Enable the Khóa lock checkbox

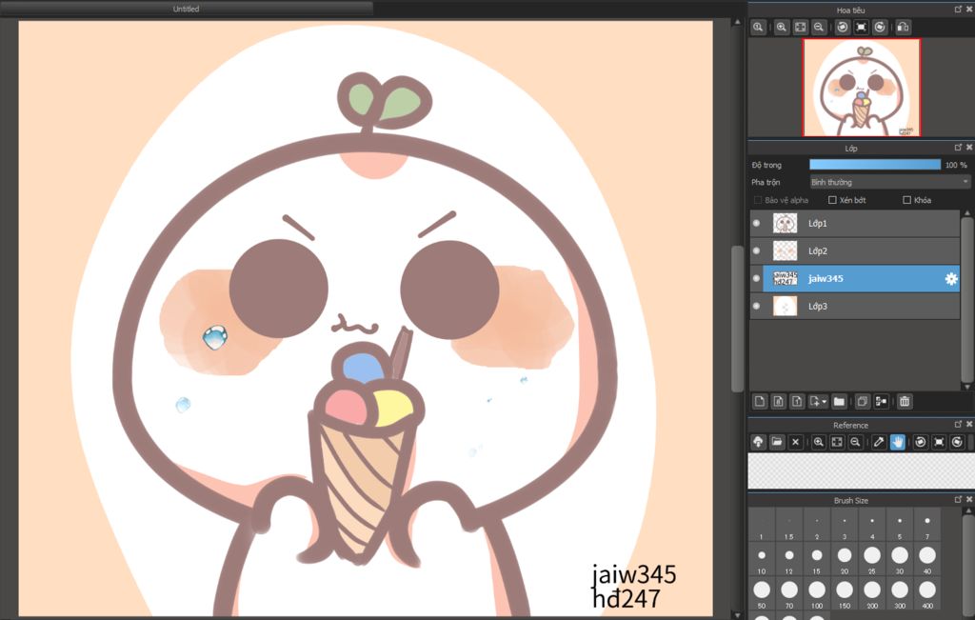tap(906, 200)
